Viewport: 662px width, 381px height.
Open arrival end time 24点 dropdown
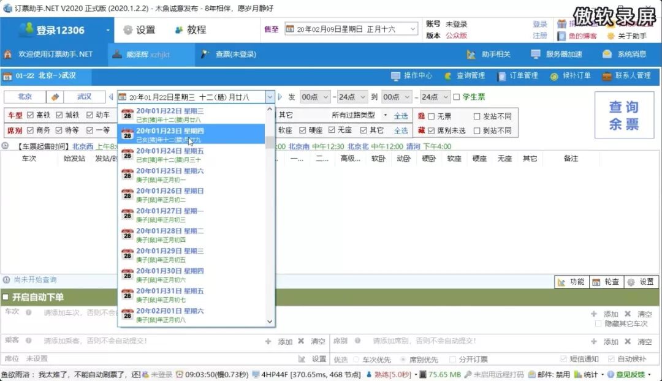tap(435, 97)
